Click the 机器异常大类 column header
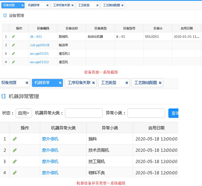202x186 pixels. [63, 128]
